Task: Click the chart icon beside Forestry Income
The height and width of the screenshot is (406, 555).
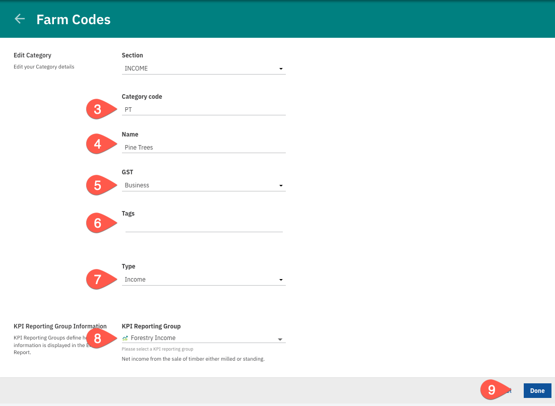Action: click(125, 338)
